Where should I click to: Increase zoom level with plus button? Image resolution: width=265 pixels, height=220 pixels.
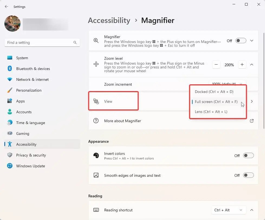click(242, 65)
